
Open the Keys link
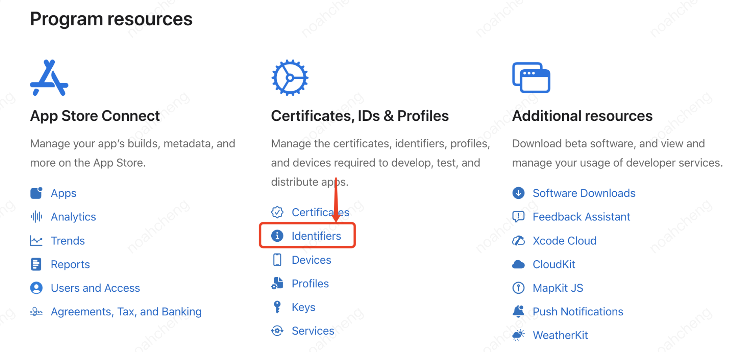[303, 308]
